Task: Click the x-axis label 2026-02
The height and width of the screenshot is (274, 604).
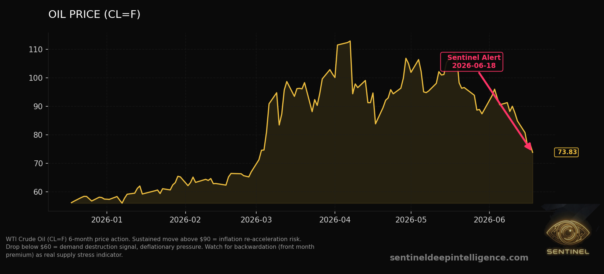Action: coord(185,220)
